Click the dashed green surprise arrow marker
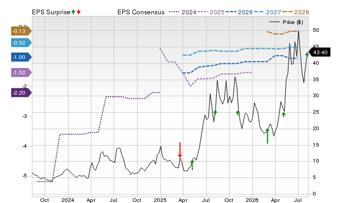The height and width of the screenshot is (203, 340). (192, 165)
